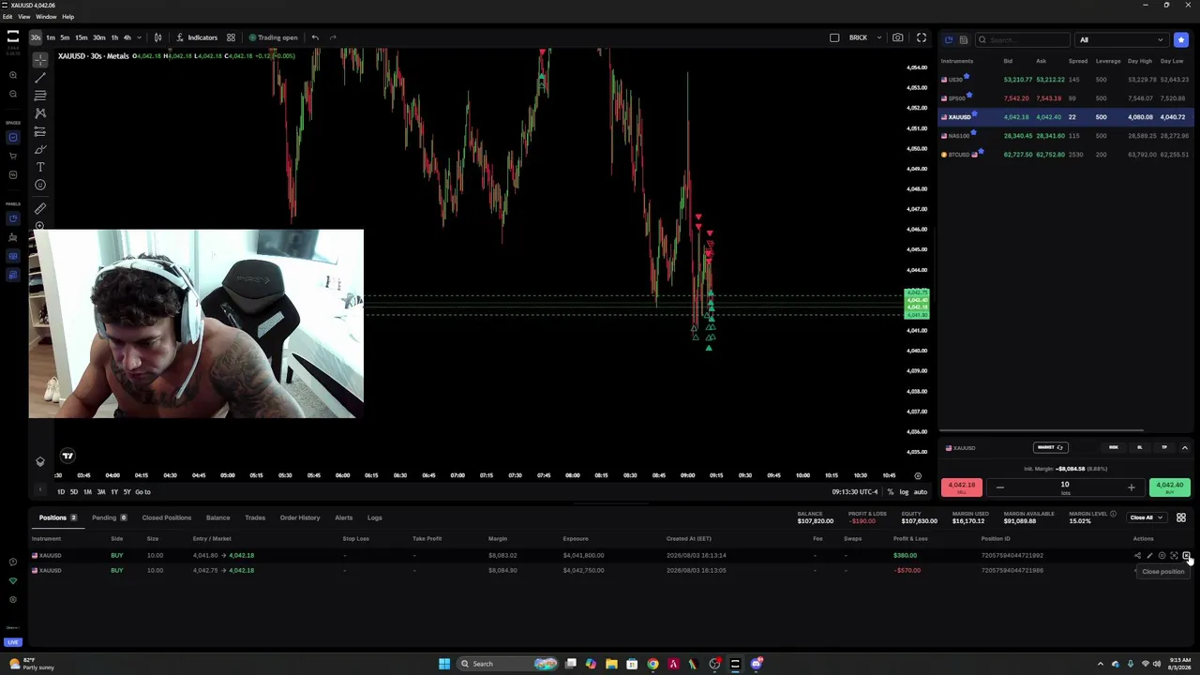Viewport: 1200px width, 675px height.
Task: Switch chart to 1m timeframe
Action: click(x=51, y=37)
